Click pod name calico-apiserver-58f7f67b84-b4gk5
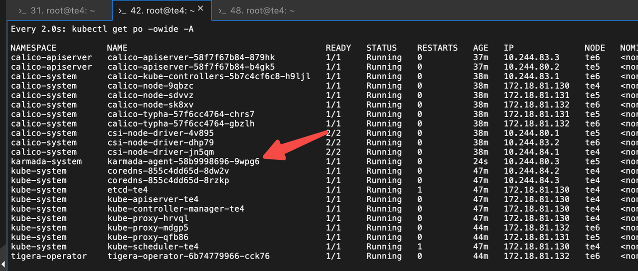Viewport: 638px width, 271px height. tap(191, 67)
